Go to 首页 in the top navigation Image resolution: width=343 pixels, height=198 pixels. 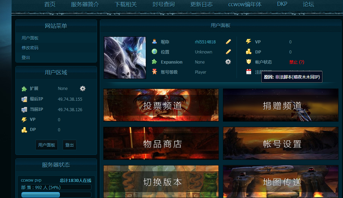pyautogui.click(x=50, y=5)
